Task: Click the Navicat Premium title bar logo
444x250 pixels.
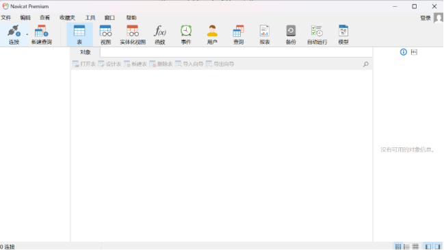Action: click(x=5, y=6)
